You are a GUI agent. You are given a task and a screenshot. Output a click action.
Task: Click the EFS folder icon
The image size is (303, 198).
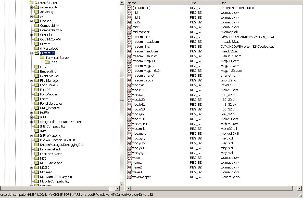37,67
